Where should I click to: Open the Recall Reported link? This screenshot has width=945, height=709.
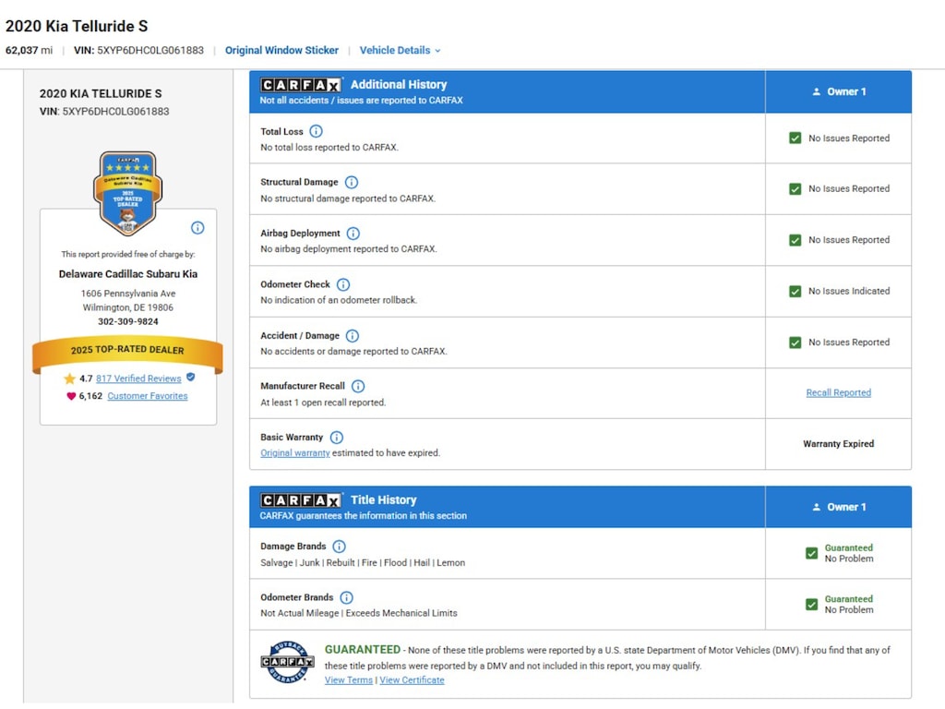(838, 392)
